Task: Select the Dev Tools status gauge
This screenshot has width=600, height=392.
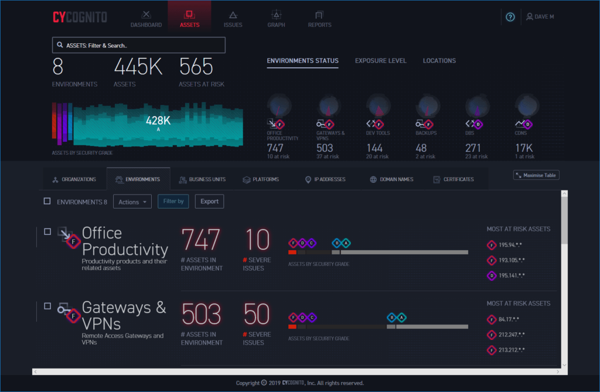Action: pyautogui.click(x=379, y=105)
